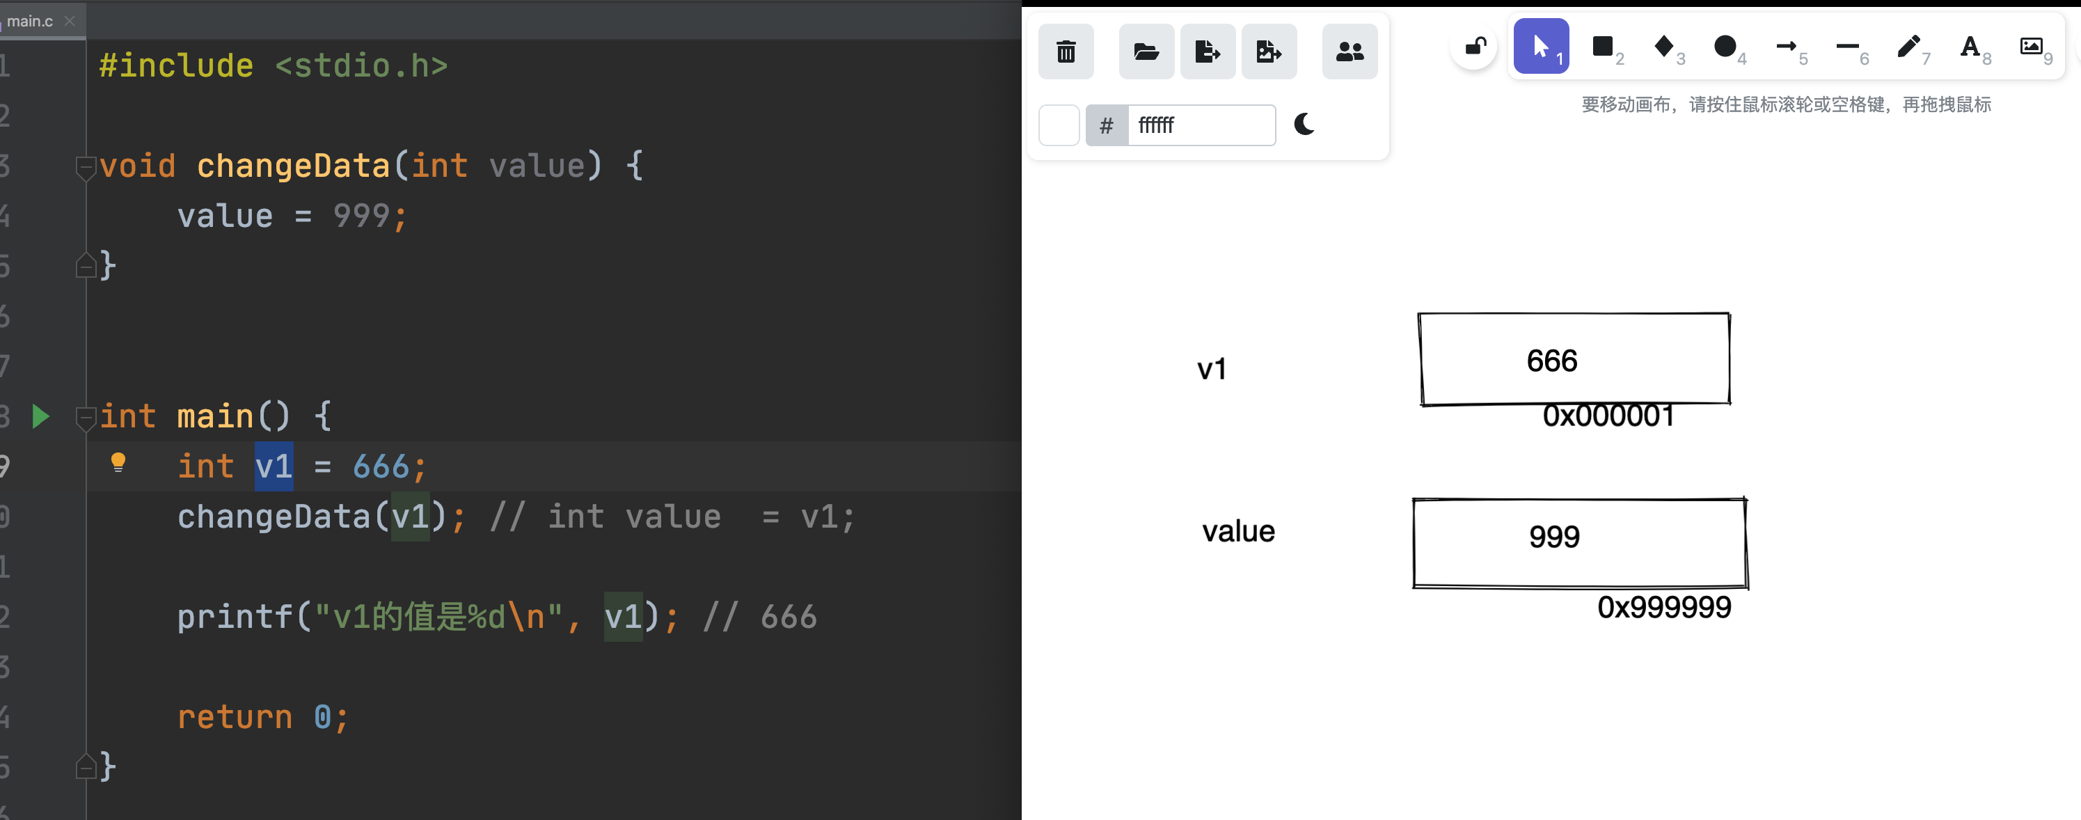Switch to the main.c editor tab
Viewport: 2081px width, 820px height.
(30, 21)
